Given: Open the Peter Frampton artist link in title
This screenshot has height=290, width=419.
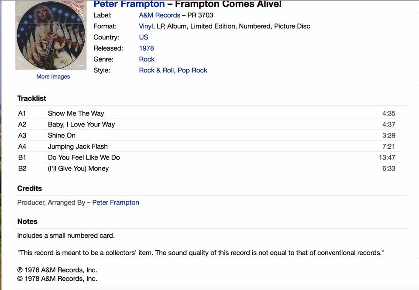Looking at the screenshot, I should point(129,4).
